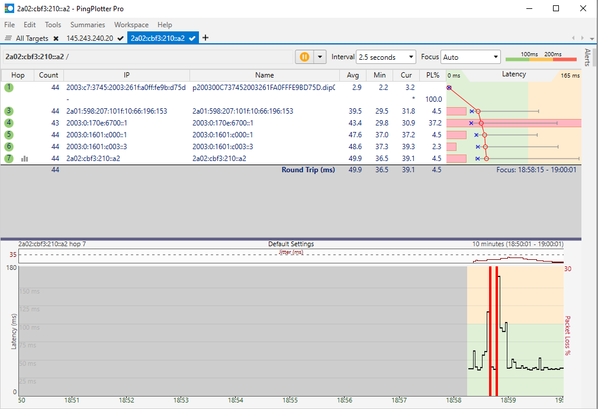
Task: Click the checkmark on the 145.243.240.20 tab
Action: point(121,38)
